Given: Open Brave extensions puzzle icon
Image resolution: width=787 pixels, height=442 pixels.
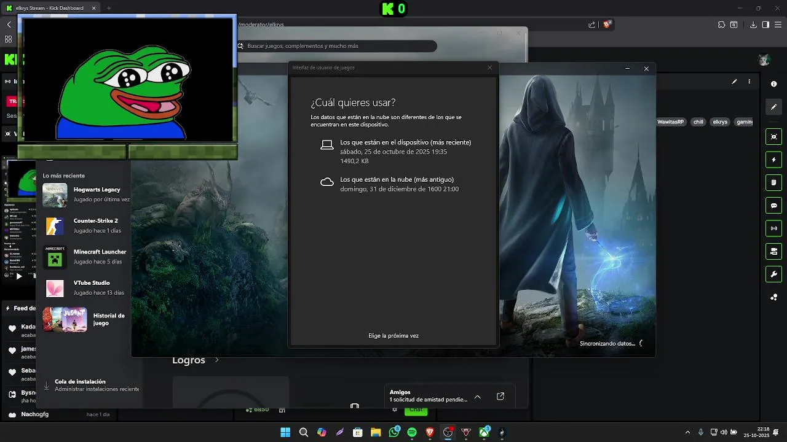Looking at the screenshot, I should coord(721,25).
